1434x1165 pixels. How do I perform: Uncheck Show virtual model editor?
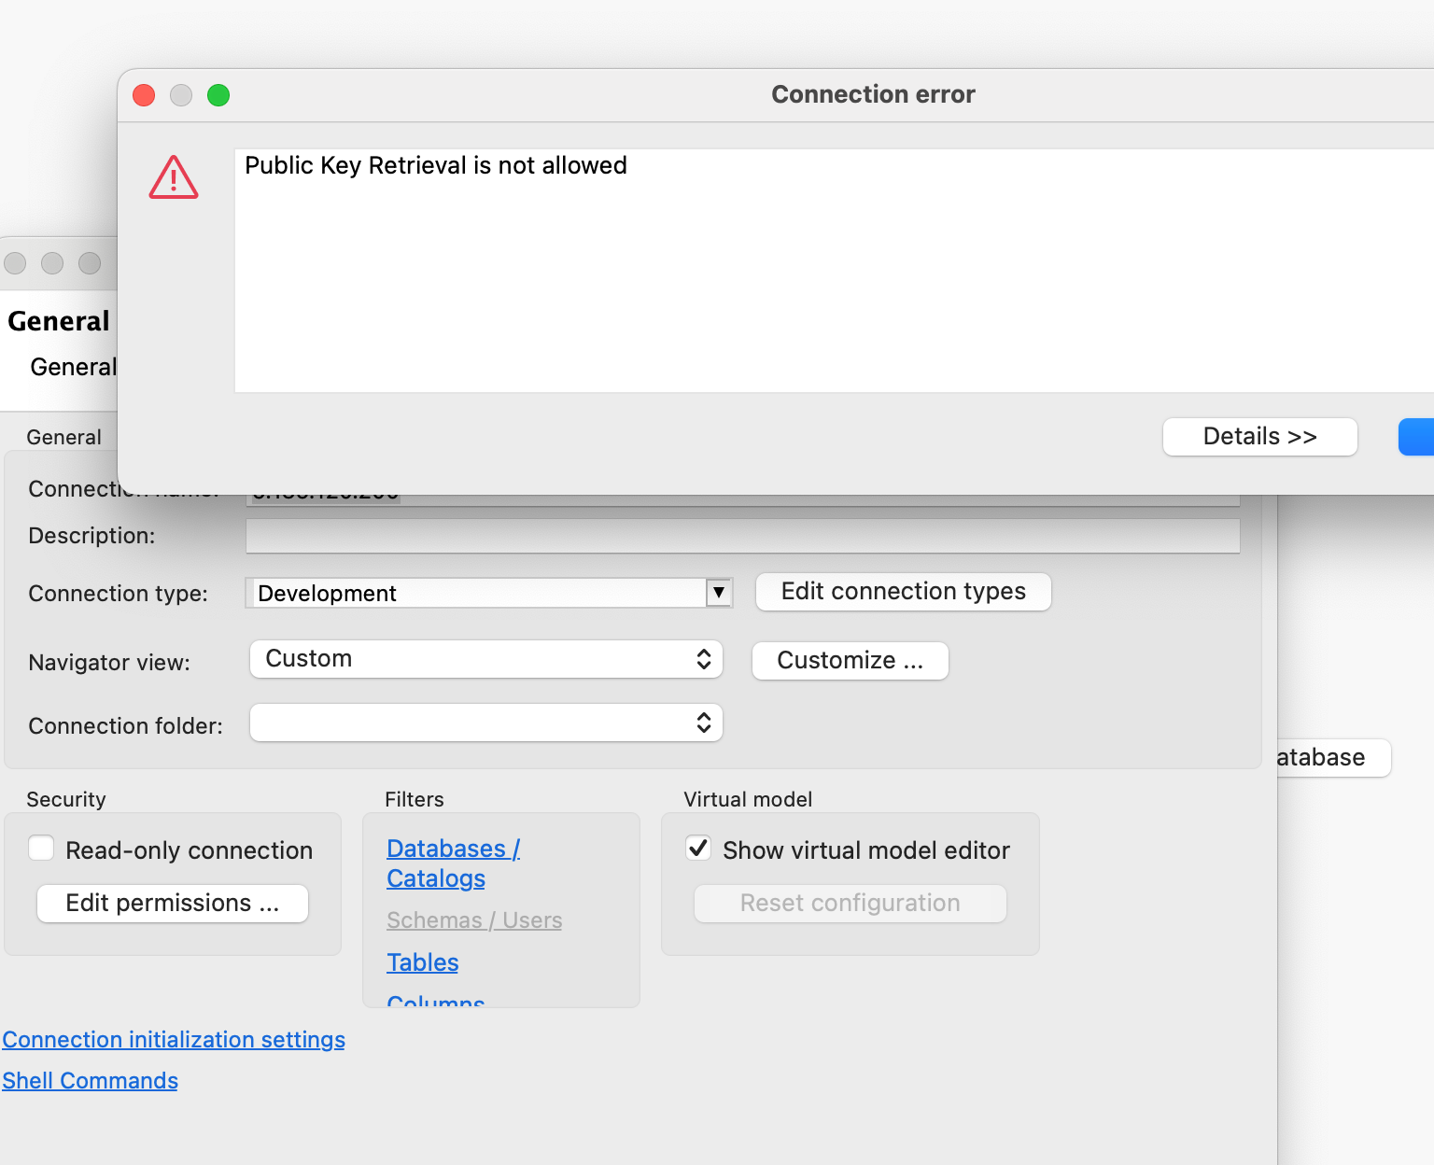coord(698,849)
